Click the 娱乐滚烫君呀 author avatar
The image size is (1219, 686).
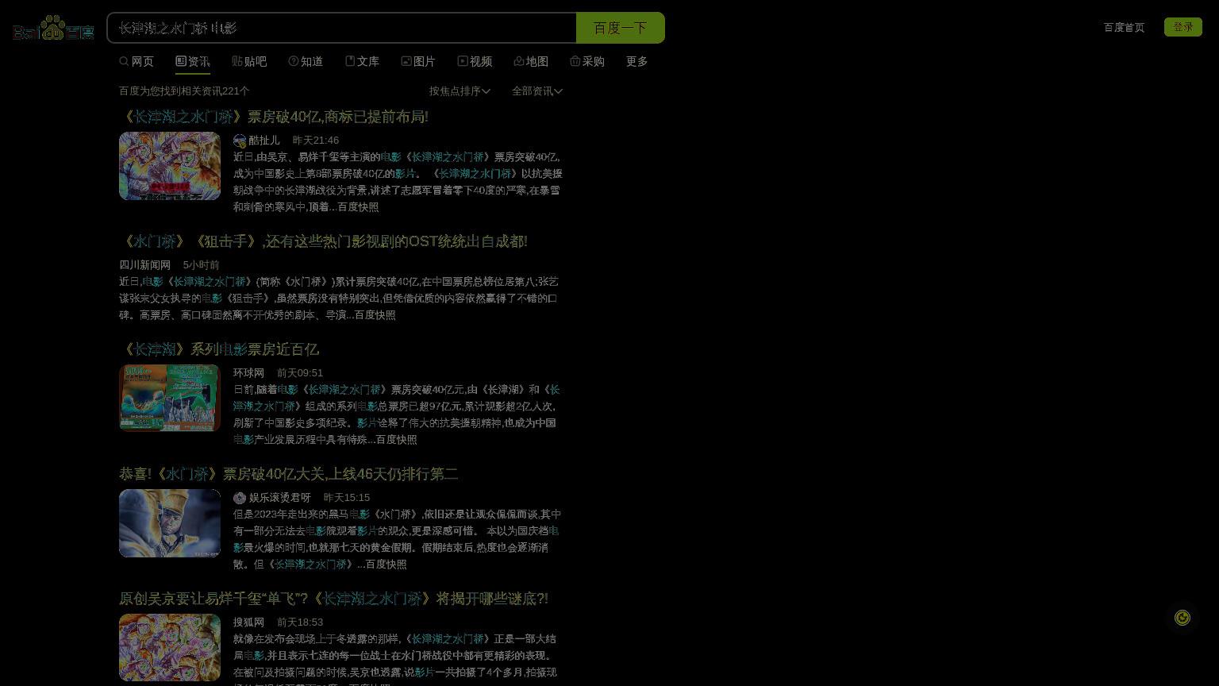[x=240, y=498]
